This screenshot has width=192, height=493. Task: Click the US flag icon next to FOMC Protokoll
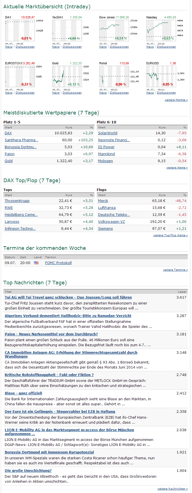point(36,263)
